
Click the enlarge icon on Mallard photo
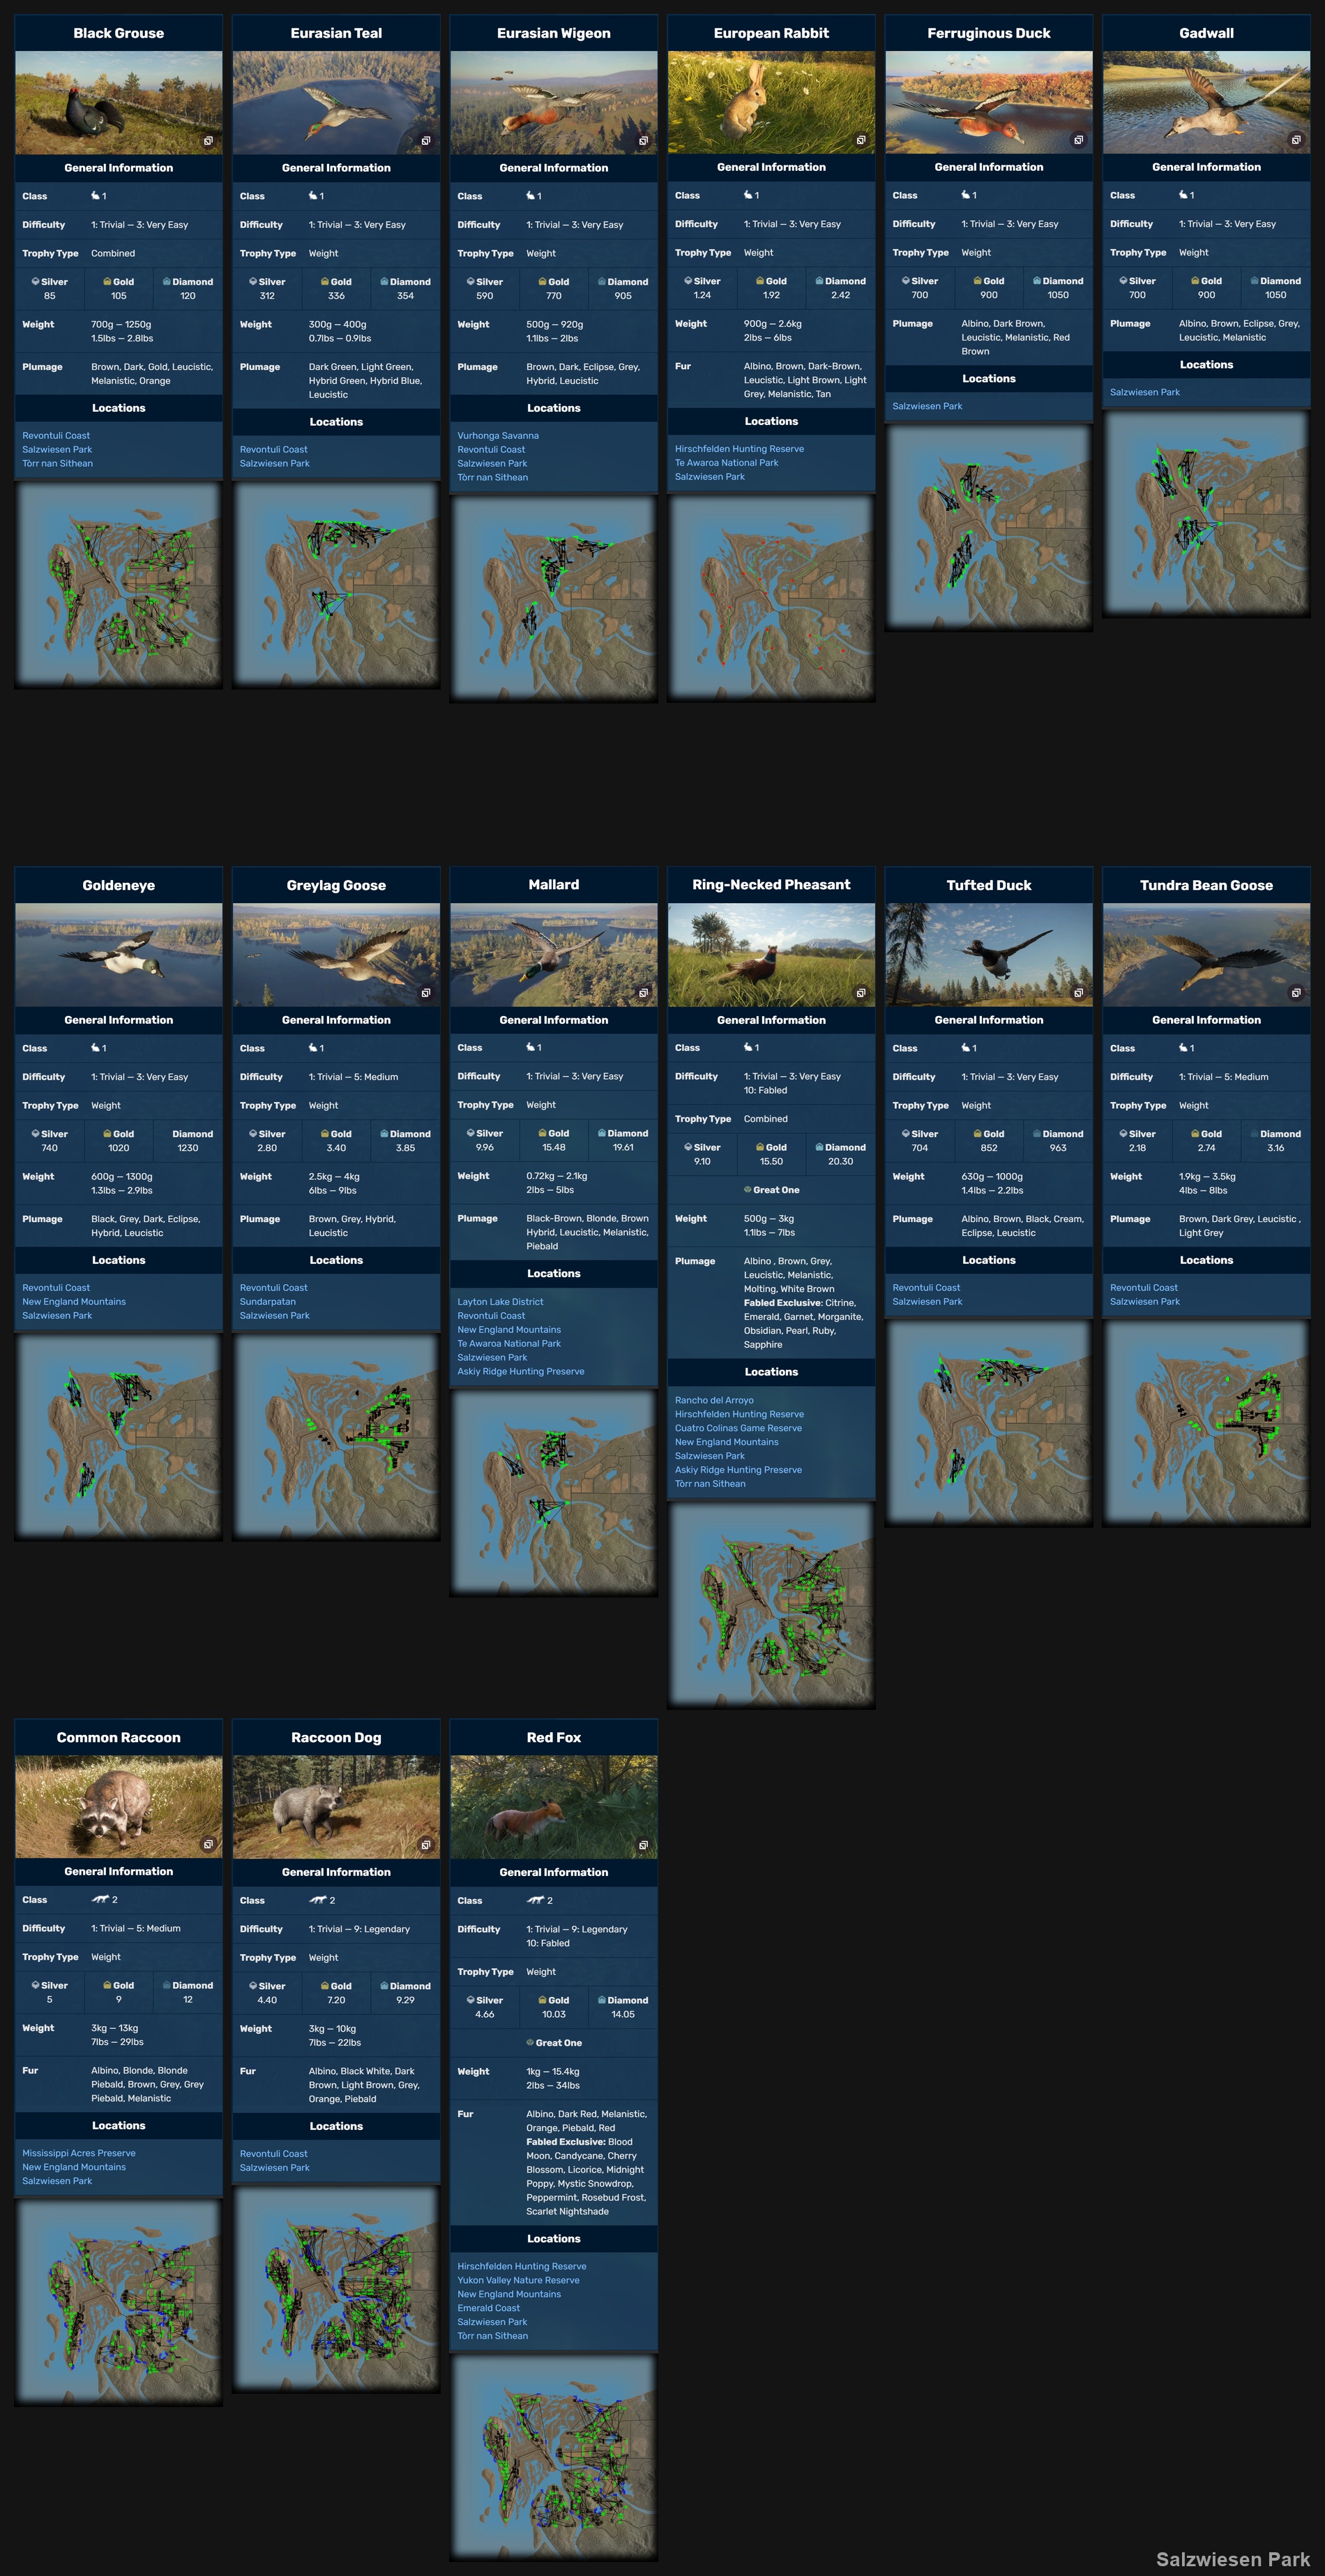(644, 993)
